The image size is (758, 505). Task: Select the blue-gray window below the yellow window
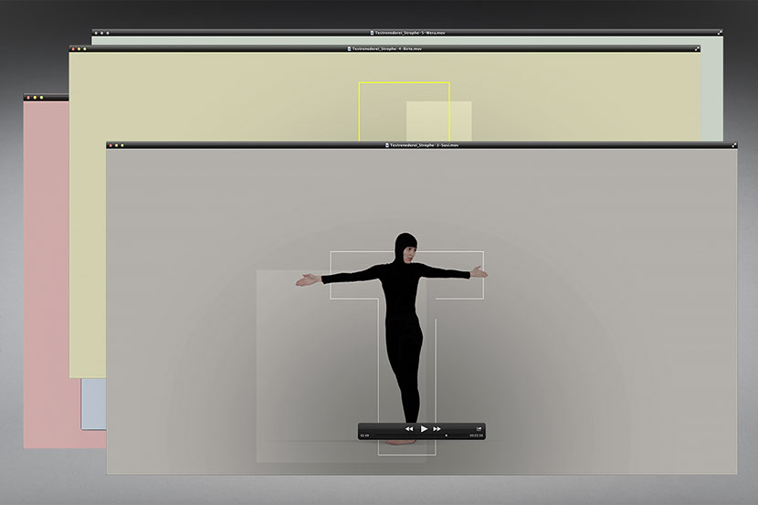point(93,403)
